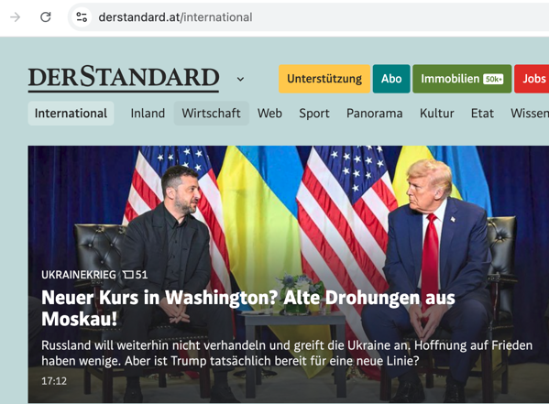
Task: Reload the page with the refresh icon
Action: click(x=46, y=16)
